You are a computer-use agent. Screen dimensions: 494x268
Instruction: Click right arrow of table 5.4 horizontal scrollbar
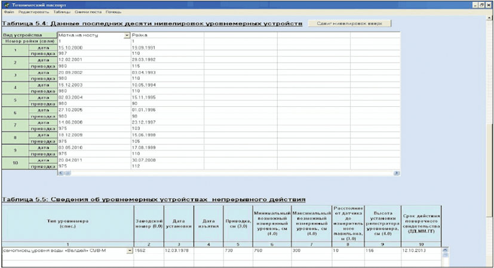[x=396, y=173]
